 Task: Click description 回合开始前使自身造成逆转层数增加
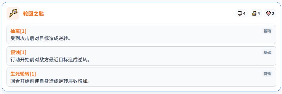pos(50,81)
